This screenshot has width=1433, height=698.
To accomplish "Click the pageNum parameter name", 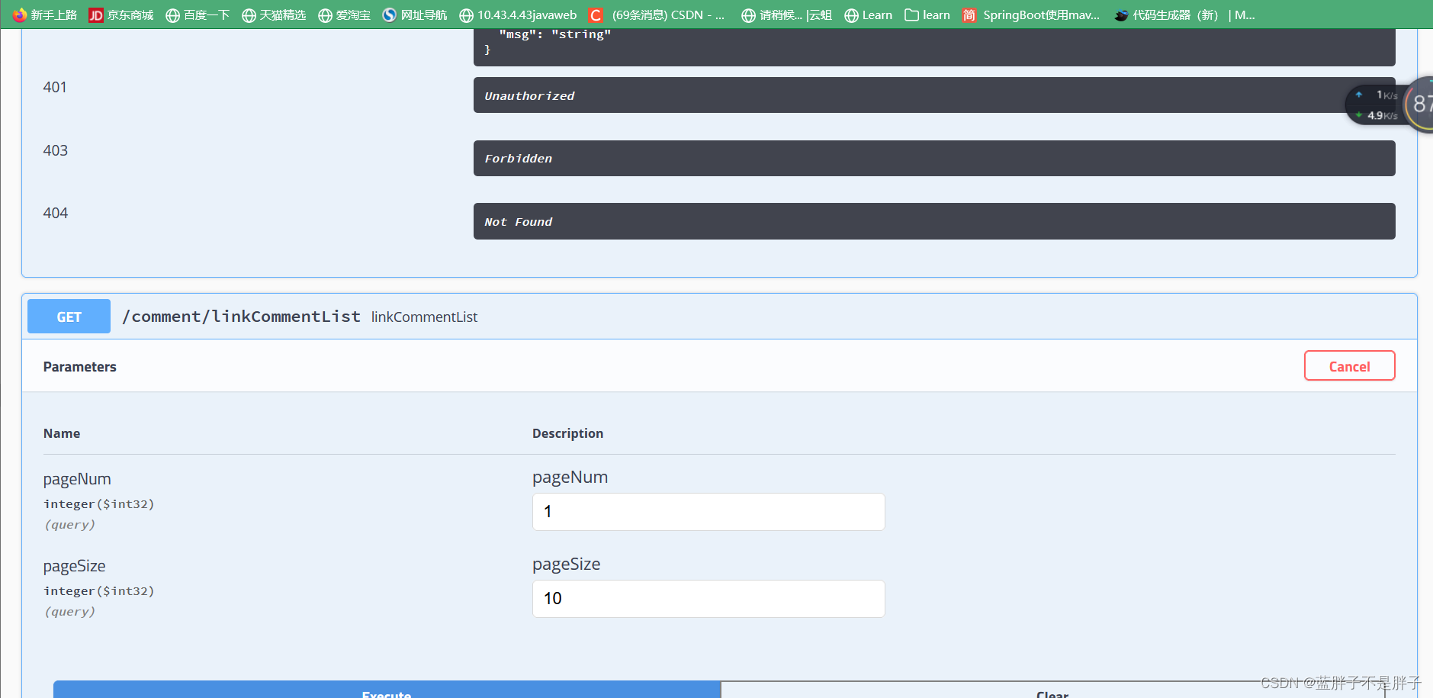I will (77, 479).
